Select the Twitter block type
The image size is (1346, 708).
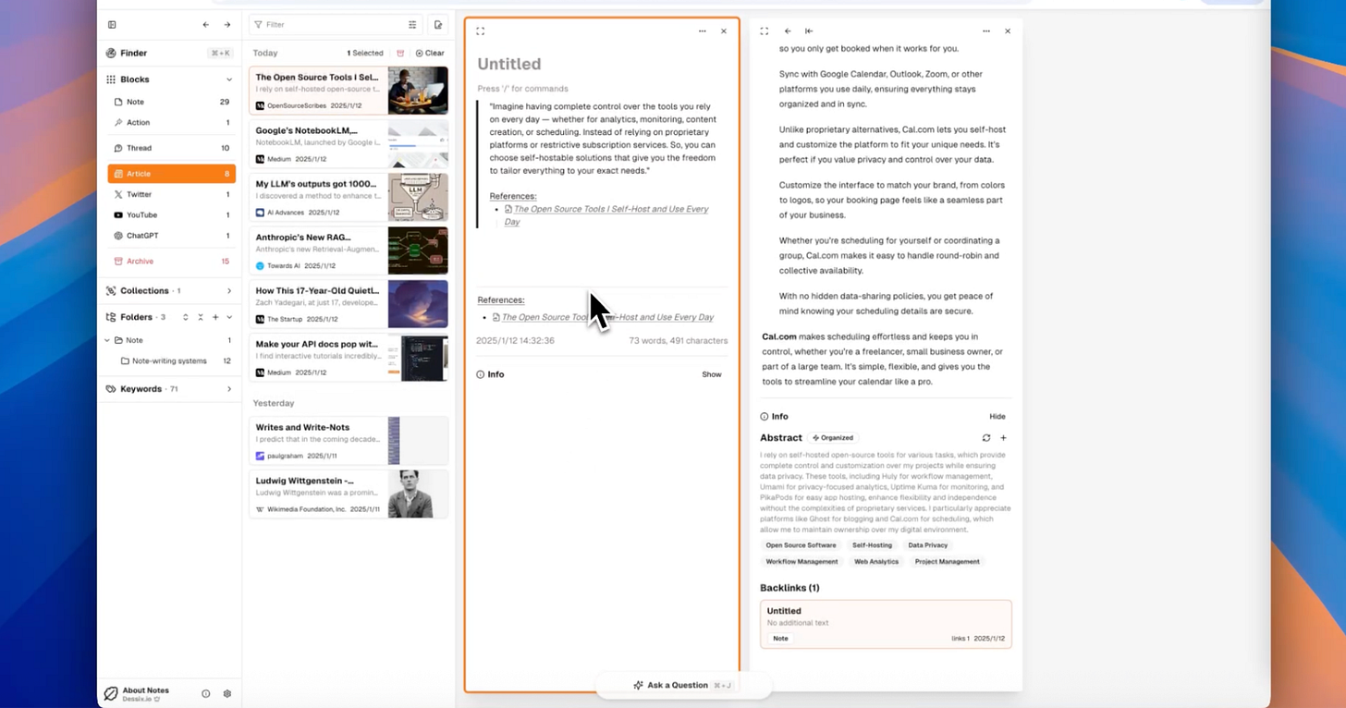coord(171,194)
